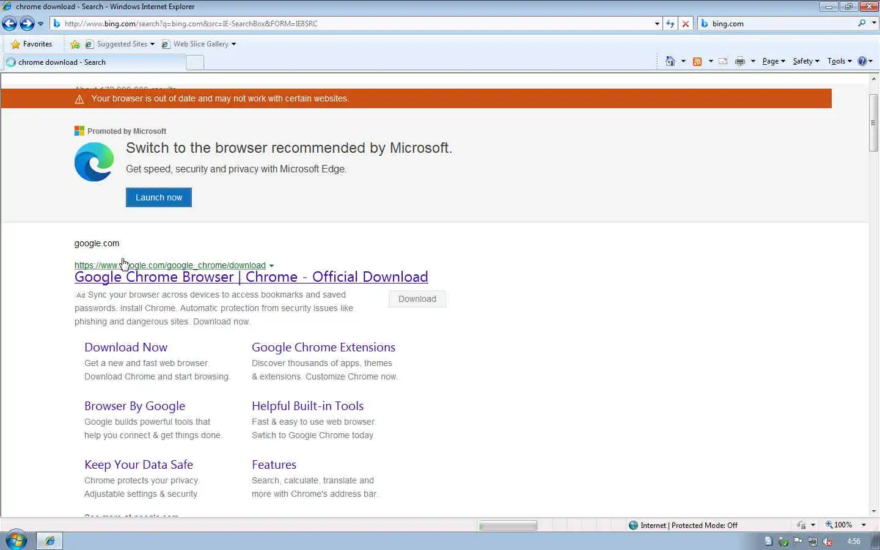Expand the address bar autocomplete dropdown arrow
This screenshot has width=880, height=550.
tap(657, 24)
